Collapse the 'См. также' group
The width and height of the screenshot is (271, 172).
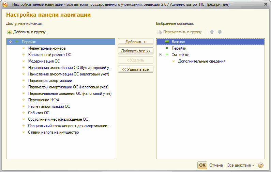pos(160,55)
